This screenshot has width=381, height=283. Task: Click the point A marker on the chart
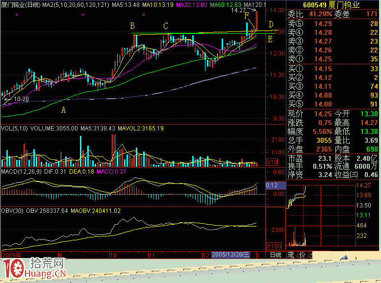[63, 110]
